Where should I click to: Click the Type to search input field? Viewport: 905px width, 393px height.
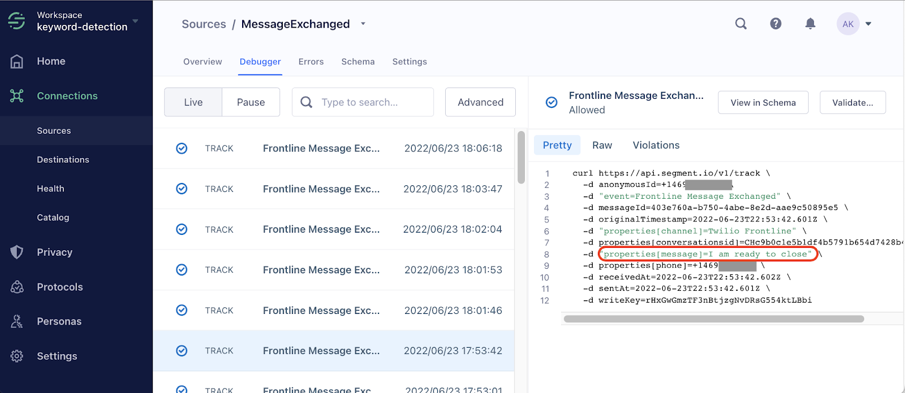(x=363, y=102)
